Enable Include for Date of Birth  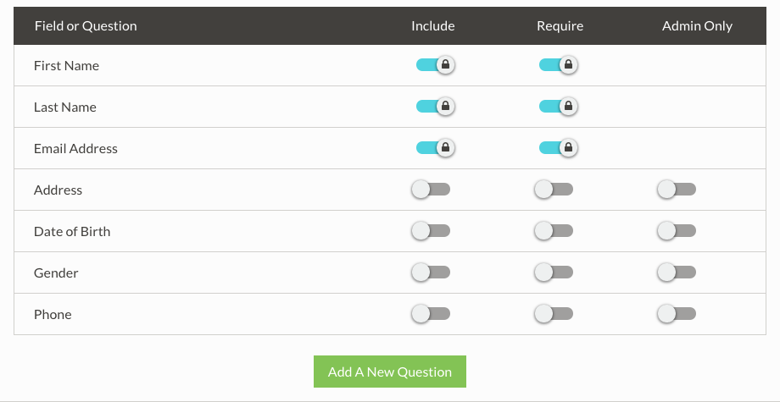pyautogui.click(x=431, y=231)
